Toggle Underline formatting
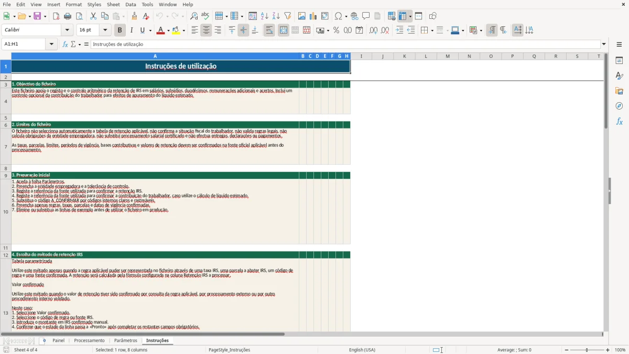The height and width of the screenshot is (354, 629). pos(142,30)
